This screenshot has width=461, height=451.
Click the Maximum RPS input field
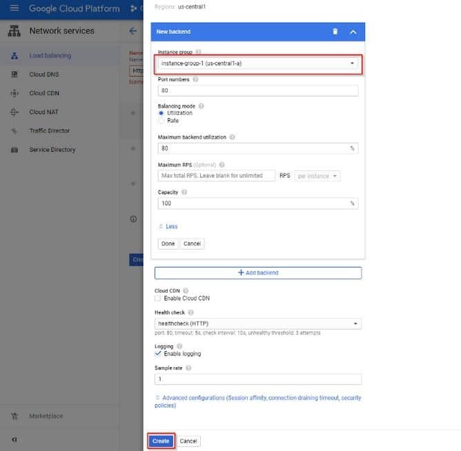217,176
